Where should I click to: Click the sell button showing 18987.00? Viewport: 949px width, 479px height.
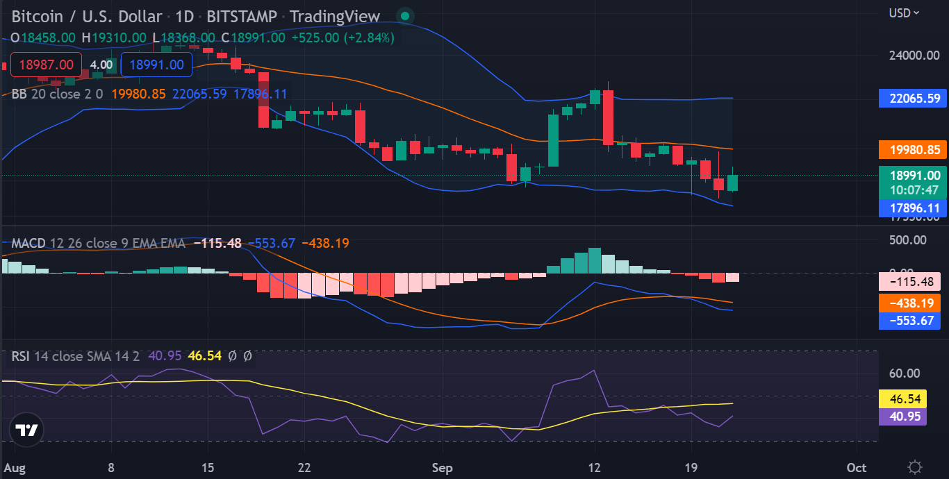click(46, 64)
